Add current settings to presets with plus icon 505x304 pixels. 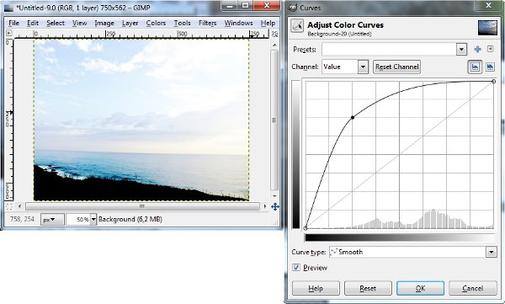pyautogui.click(x=477, y=50)
